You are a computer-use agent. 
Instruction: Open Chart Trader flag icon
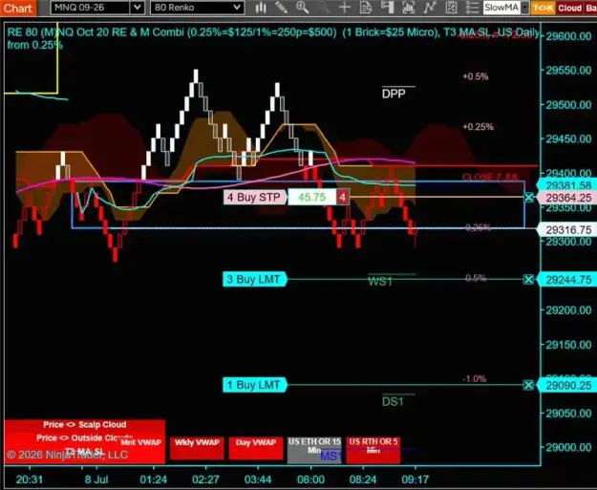[x=387, y=8]
